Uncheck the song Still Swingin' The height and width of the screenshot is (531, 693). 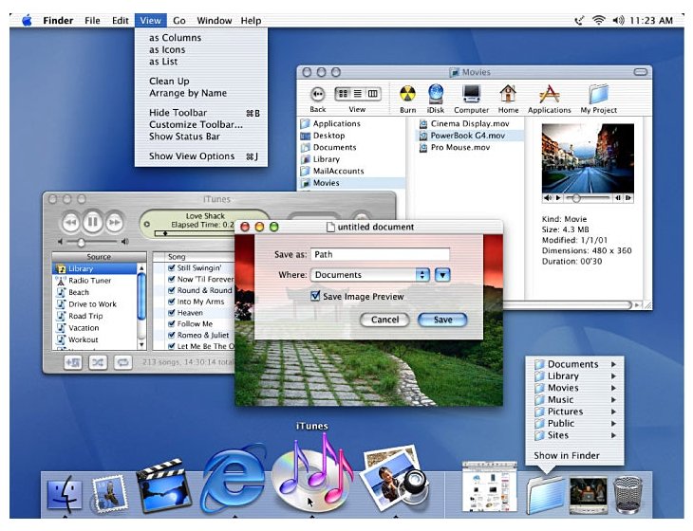point(172,267)
